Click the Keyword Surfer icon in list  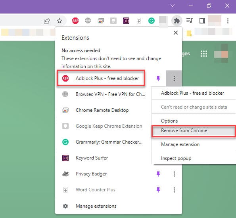(x=65, y=158)
